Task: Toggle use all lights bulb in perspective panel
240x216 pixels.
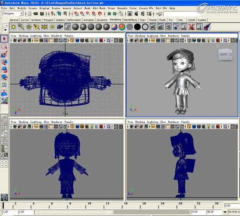Action: (208, 41)
